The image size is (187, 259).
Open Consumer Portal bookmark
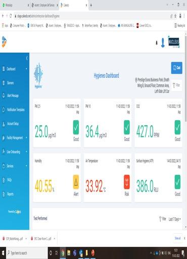(x=17, y=25)
